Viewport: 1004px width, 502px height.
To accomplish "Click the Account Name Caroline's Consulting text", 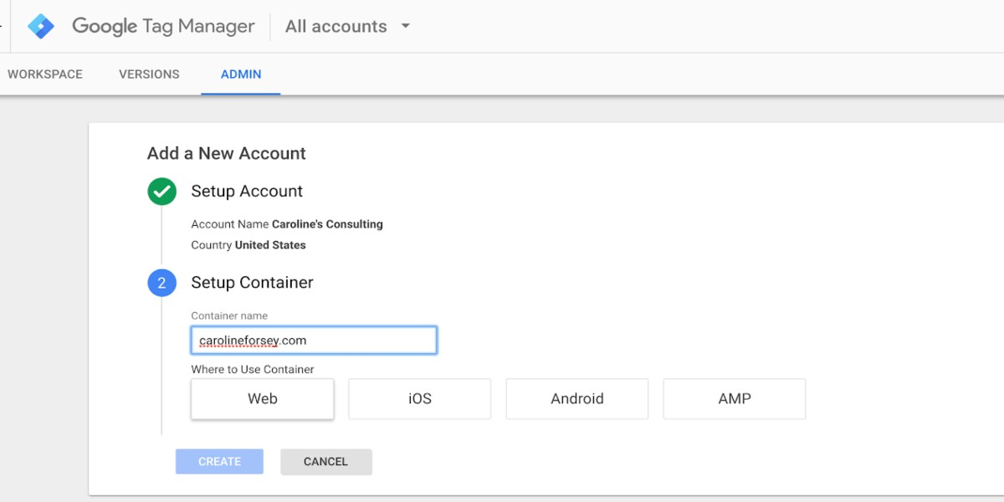I will pos(287,224).
